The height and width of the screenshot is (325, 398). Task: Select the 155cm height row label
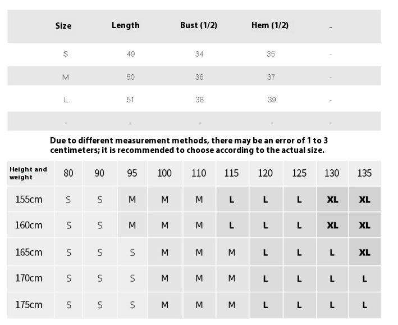[29, 200]
